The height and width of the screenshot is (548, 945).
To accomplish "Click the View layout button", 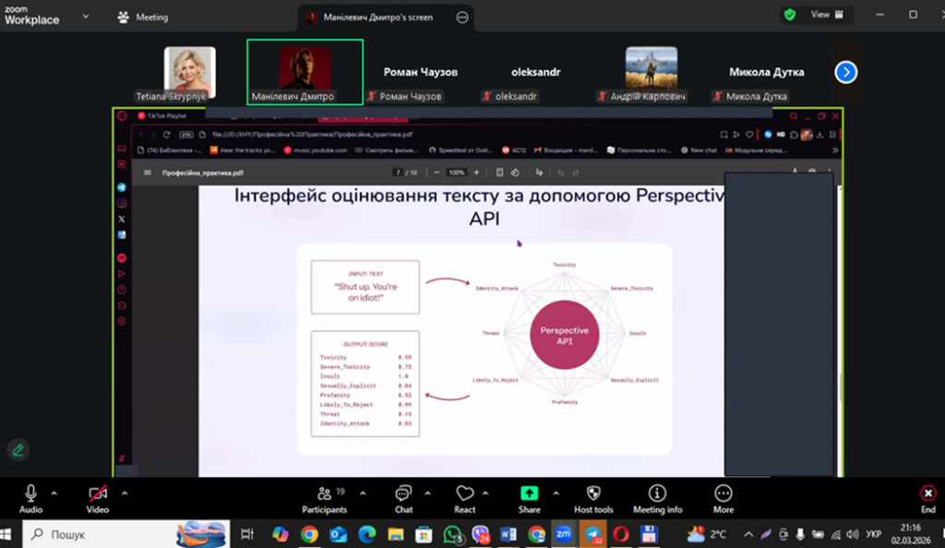I will click(826, 15).
